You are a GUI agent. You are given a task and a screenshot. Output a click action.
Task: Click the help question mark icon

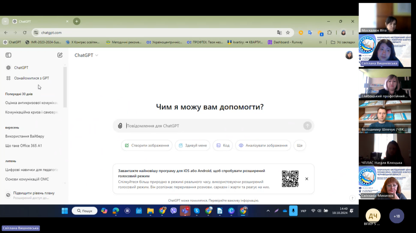(x=352, y=198)
